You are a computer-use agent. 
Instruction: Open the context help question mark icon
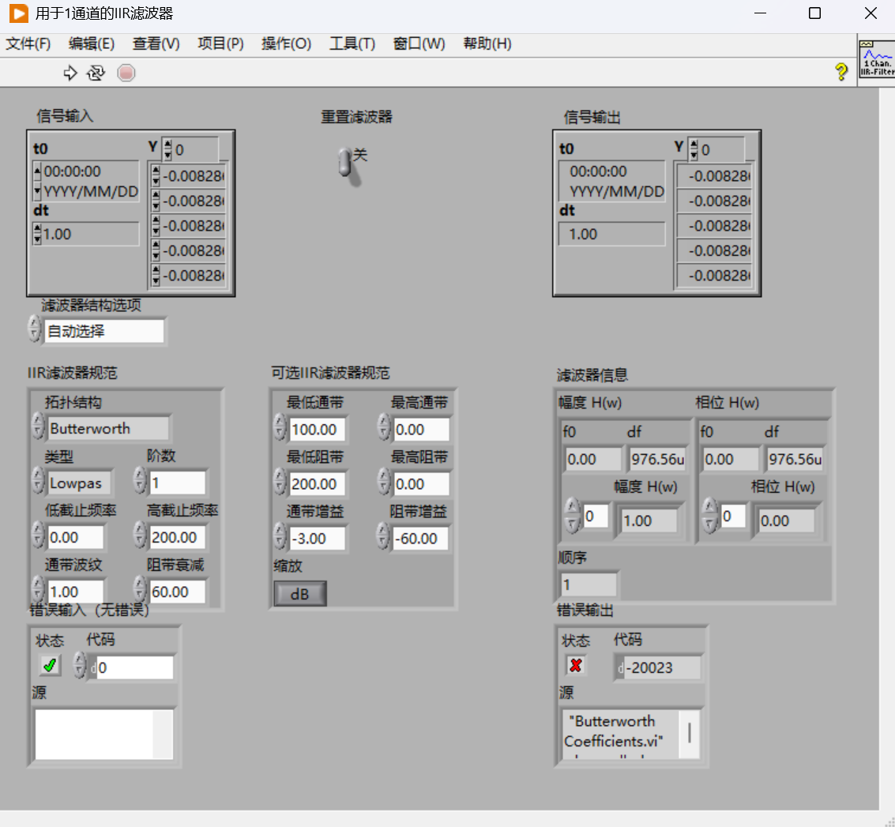tap(840, 72)
